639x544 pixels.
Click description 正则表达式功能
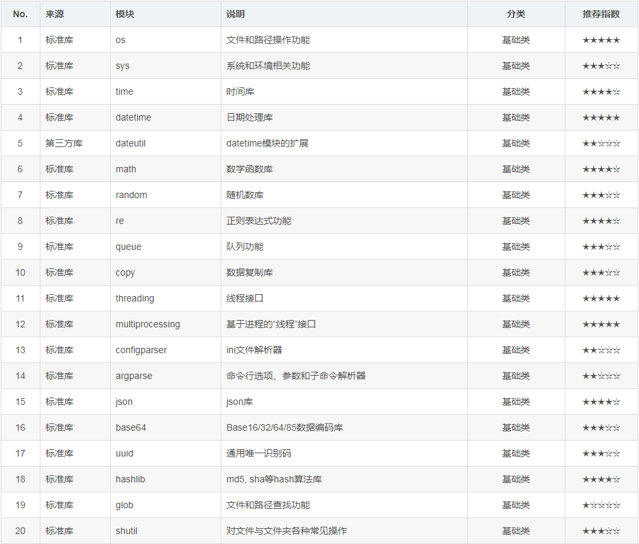click(x=259, y=221)
